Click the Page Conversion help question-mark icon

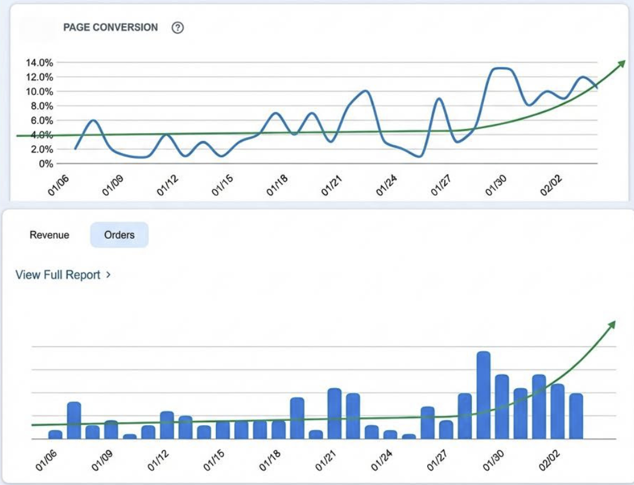tap(177, 28)
